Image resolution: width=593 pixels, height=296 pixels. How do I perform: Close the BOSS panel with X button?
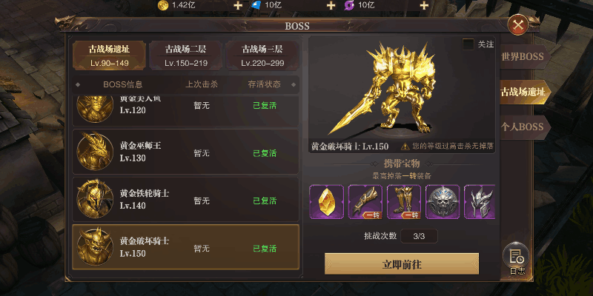(x=517, y=25)
